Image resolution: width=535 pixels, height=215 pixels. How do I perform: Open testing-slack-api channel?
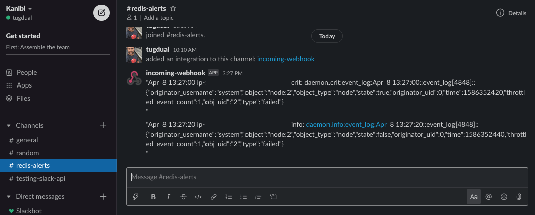[40, 178]
